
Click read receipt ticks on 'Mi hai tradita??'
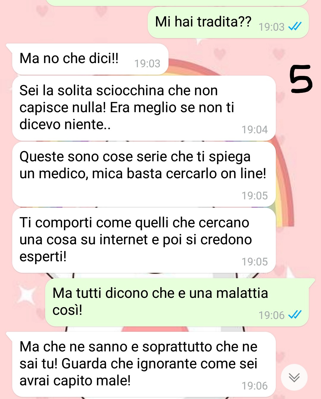tap(295, 27)
